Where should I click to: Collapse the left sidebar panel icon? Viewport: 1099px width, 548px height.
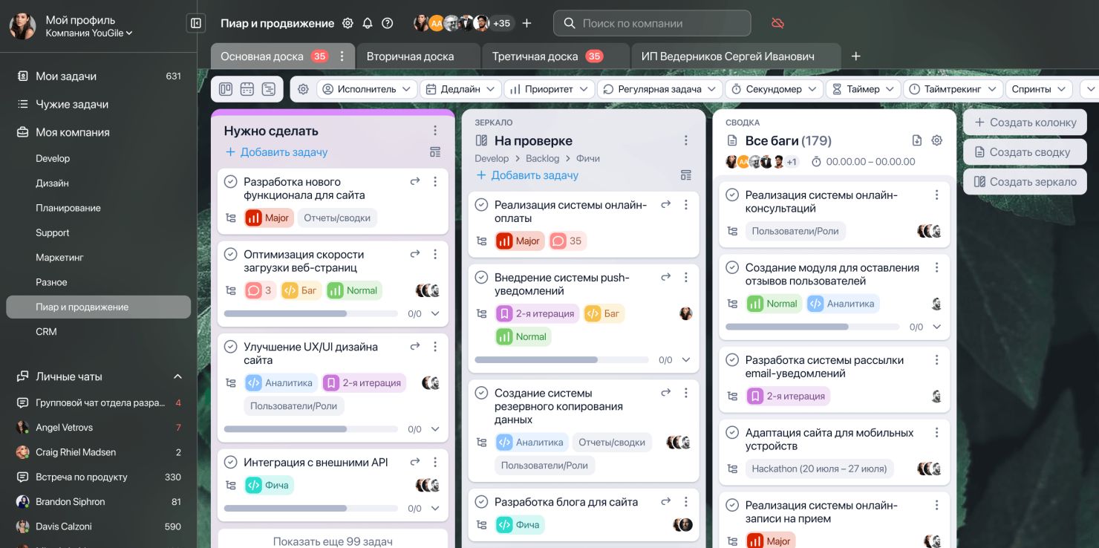[x=196, y=23]
